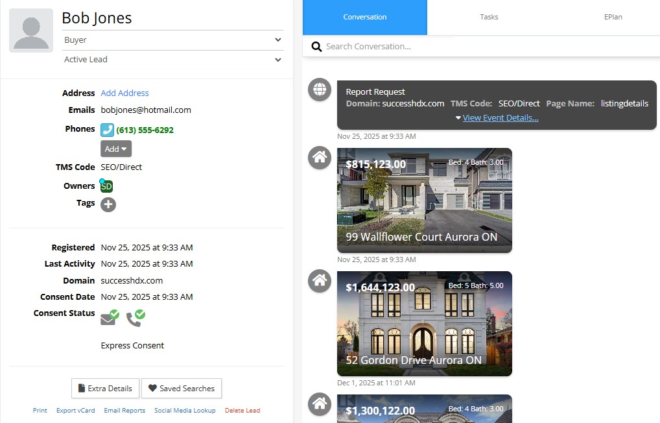Click Bob Jones profile avatar
Image resolution: width=660 pixels, height=423 pixels.
coord(31,30)
